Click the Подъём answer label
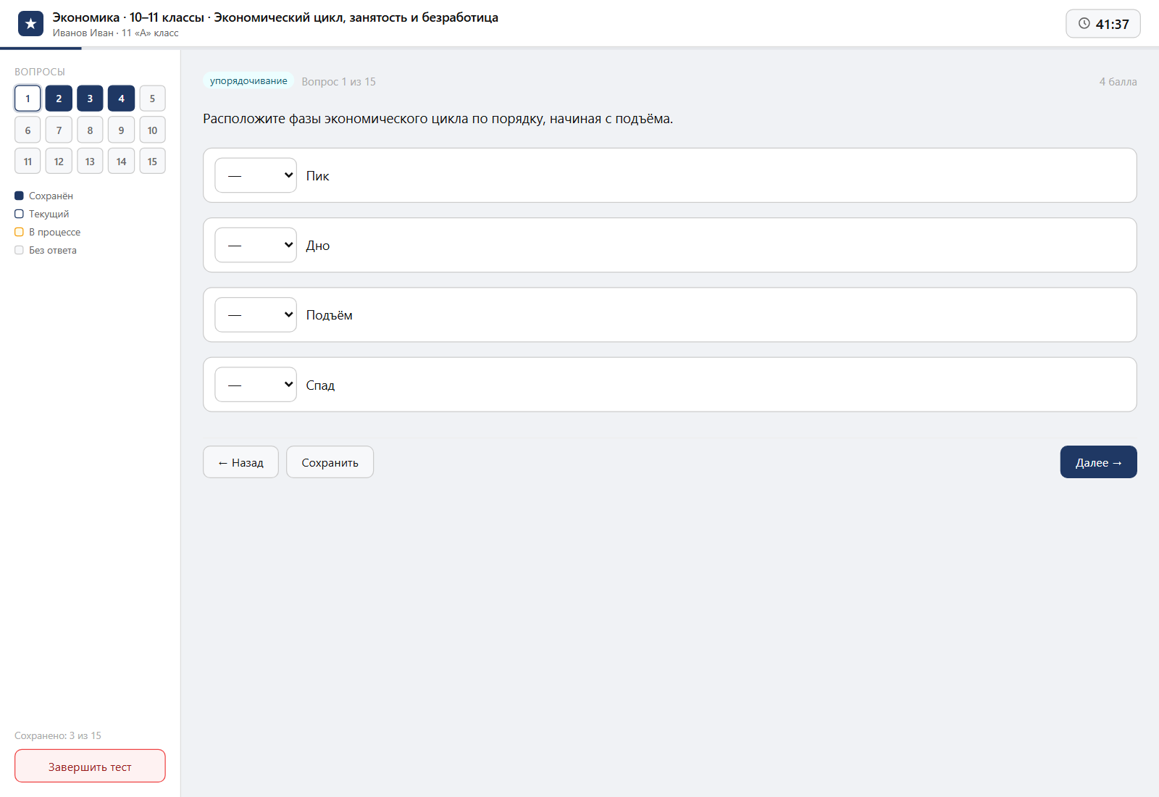The height and width of the screenshot is (797, 1159). [x=330, y=315]
